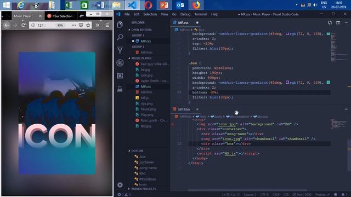Screen dimensions: 351x197
Task: Click the Firefox reload button
Action: coord(23,25)
